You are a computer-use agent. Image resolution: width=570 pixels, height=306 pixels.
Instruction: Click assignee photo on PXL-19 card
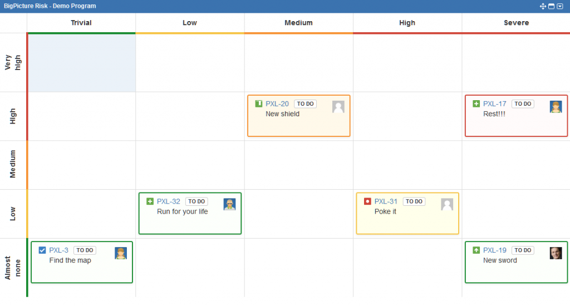pyautogui.click(x=556, y=253)
